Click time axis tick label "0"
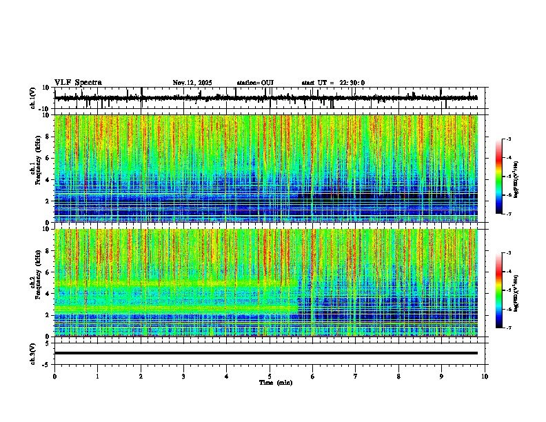The width and height of the screenshot is (546, 422). click(x=54, y=376)
